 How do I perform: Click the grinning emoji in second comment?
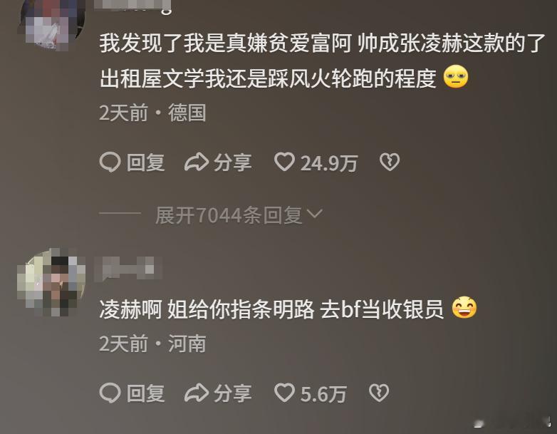point(464,307)
